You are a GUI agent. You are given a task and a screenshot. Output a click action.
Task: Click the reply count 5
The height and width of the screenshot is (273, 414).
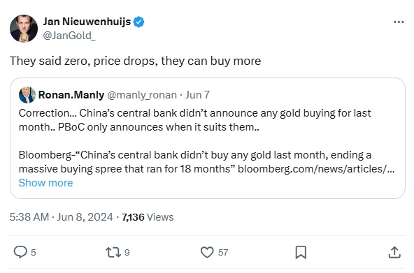[34, 253]
